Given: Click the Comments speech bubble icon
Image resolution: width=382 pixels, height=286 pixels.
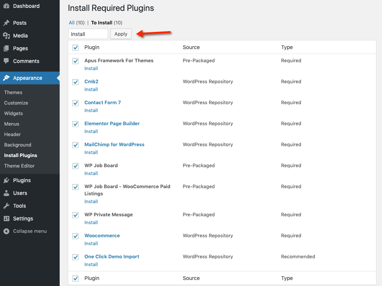Looking at the screenshot, I should pyautogui.click(x=6, y=61).
